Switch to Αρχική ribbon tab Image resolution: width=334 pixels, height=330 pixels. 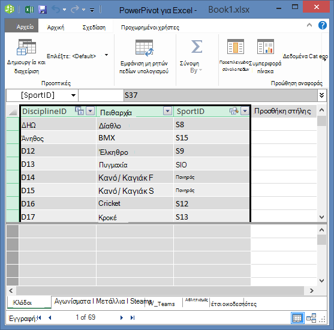pyautogui.click(x=56, y=27)
